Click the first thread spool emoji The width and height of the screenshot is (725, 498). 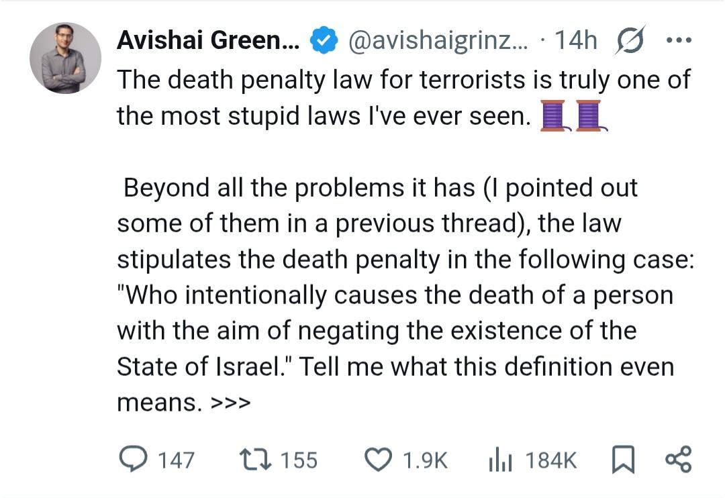pyautogui.click(x=553, y=116)
